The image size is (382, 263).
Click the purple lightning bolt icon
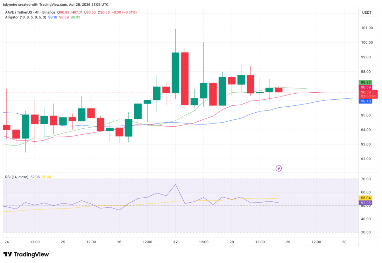pos(279,168)
